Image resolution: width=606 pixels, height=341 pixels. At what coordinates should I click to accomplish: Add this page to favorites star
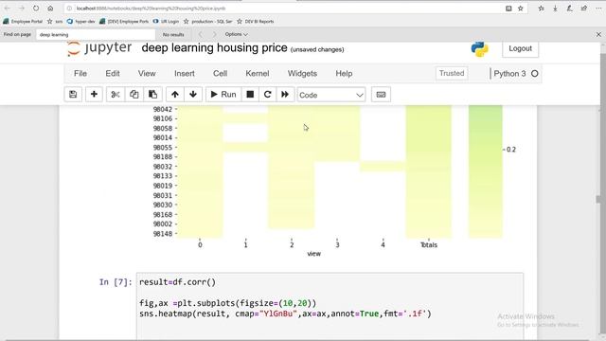(x=521, y=9)
